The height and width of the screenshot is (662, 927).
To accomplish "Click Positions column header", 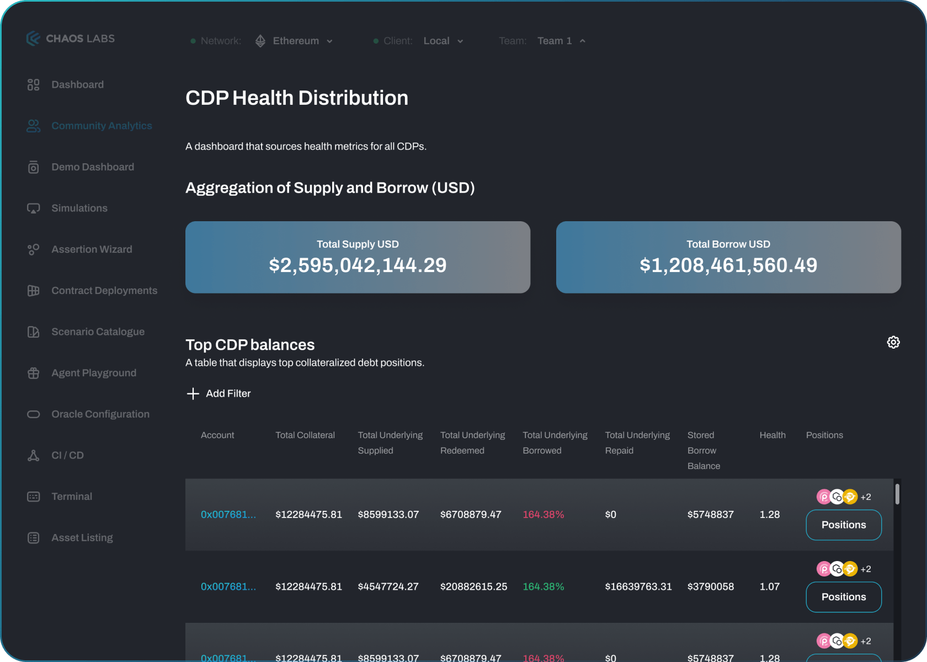I will tap(824, 435).
